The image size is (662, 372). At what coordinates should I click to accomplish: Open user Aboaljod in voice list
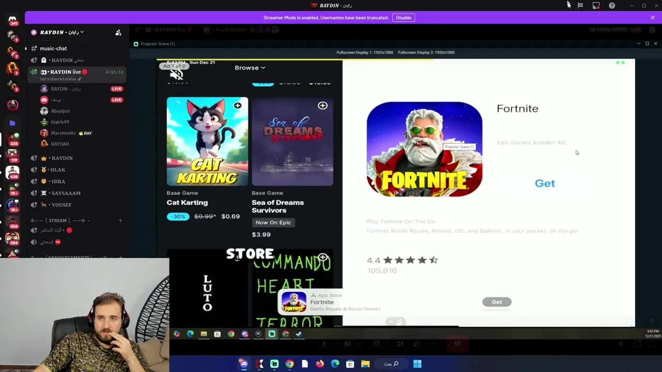60,111
